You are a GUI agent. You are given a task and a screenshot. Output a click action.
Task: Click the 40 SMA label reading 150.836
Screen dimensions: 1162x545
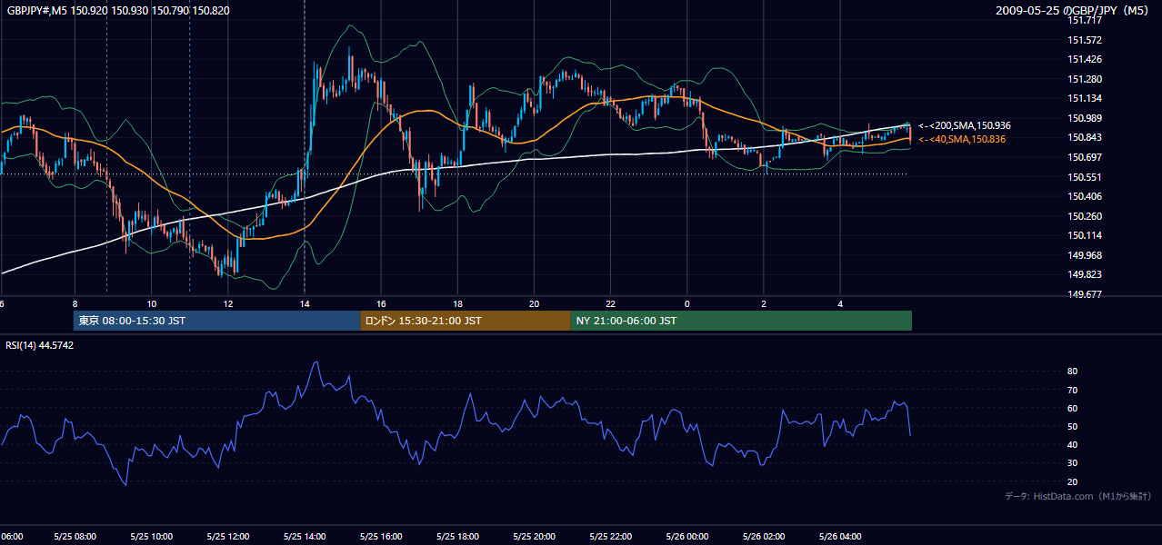(x=962, y=139)
